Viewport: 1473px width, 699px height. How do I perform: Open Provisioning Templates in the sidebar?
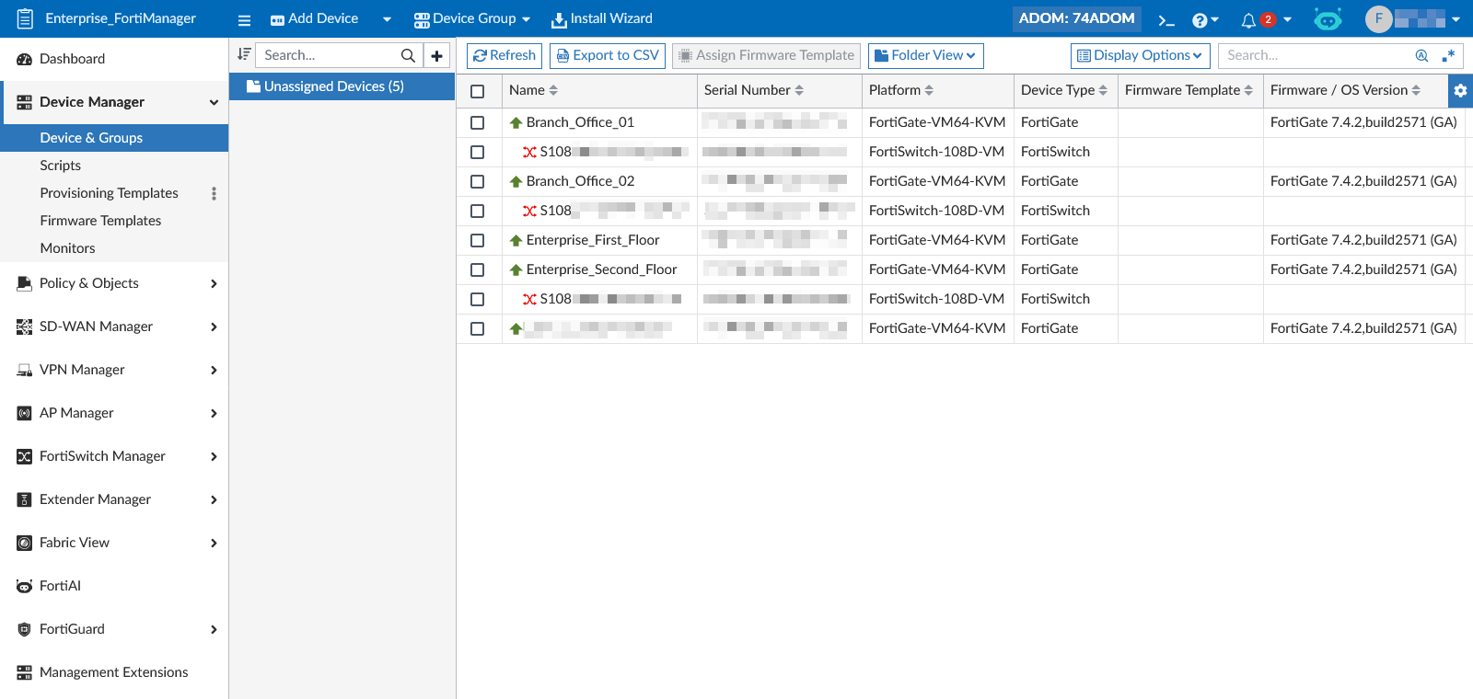point(109,193)
